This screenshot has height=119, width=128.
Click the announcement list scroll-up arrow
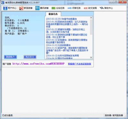pyautogui.click(x=91, y=18)
